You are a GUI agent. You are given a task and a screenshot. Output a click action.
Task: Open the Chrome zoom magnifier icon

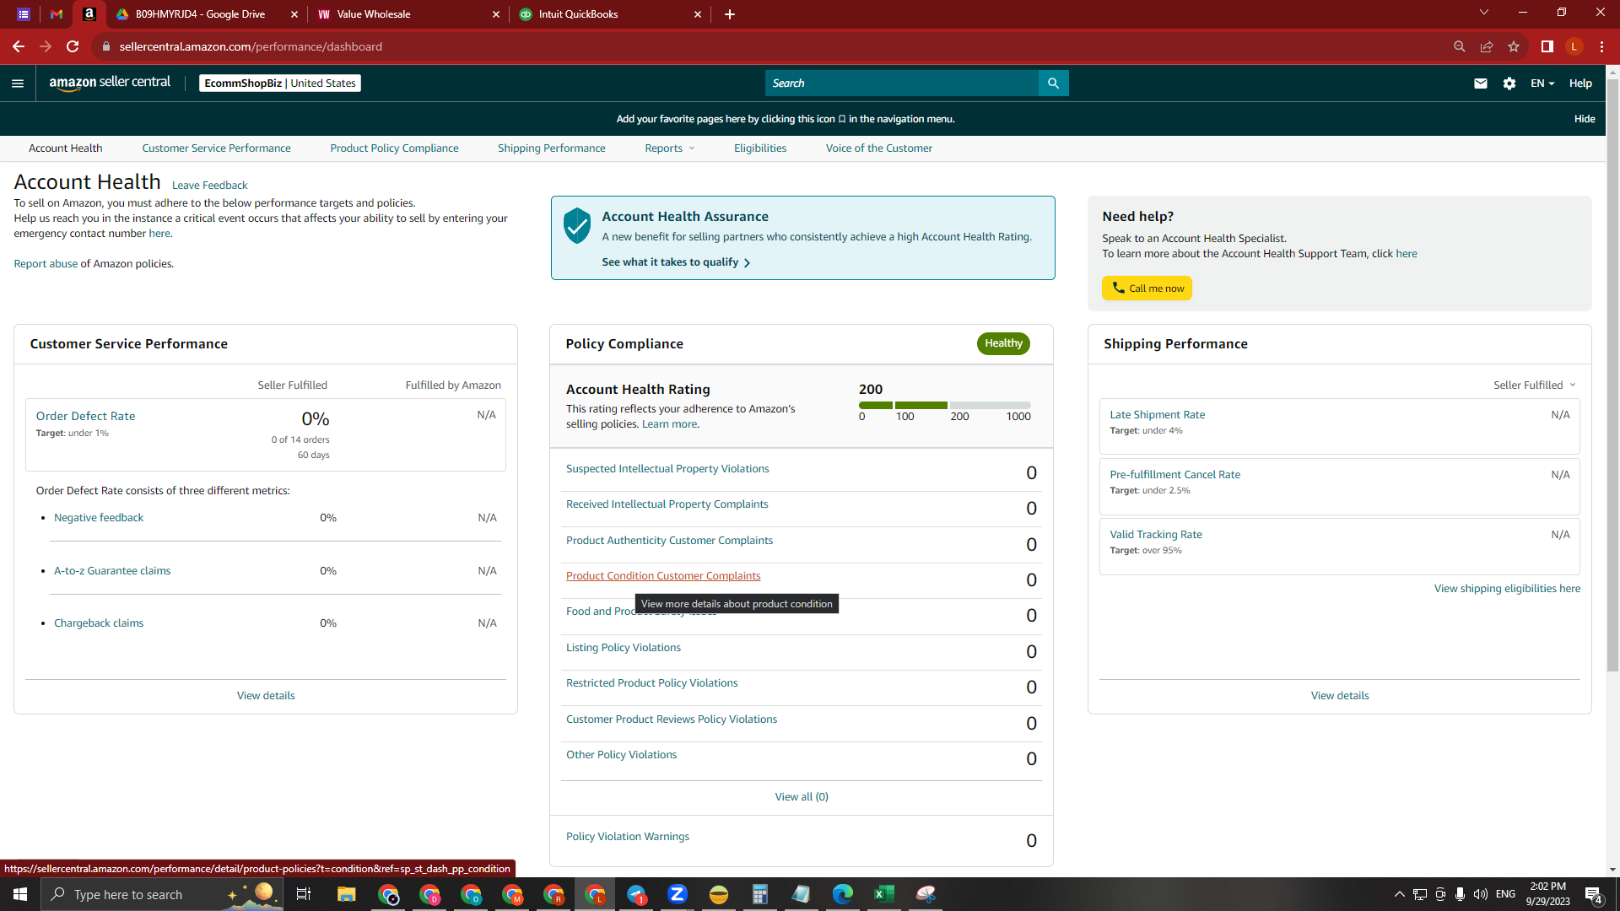click(1460, 46)
